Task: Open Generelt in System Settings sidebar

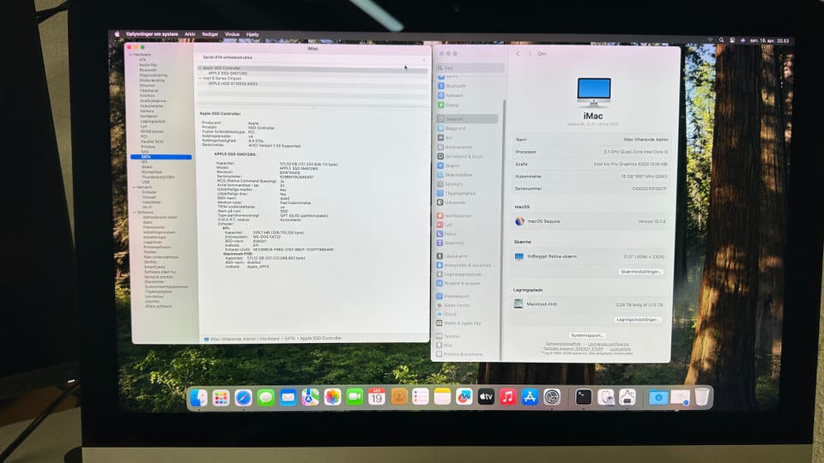Action: (x=467, y=119)
